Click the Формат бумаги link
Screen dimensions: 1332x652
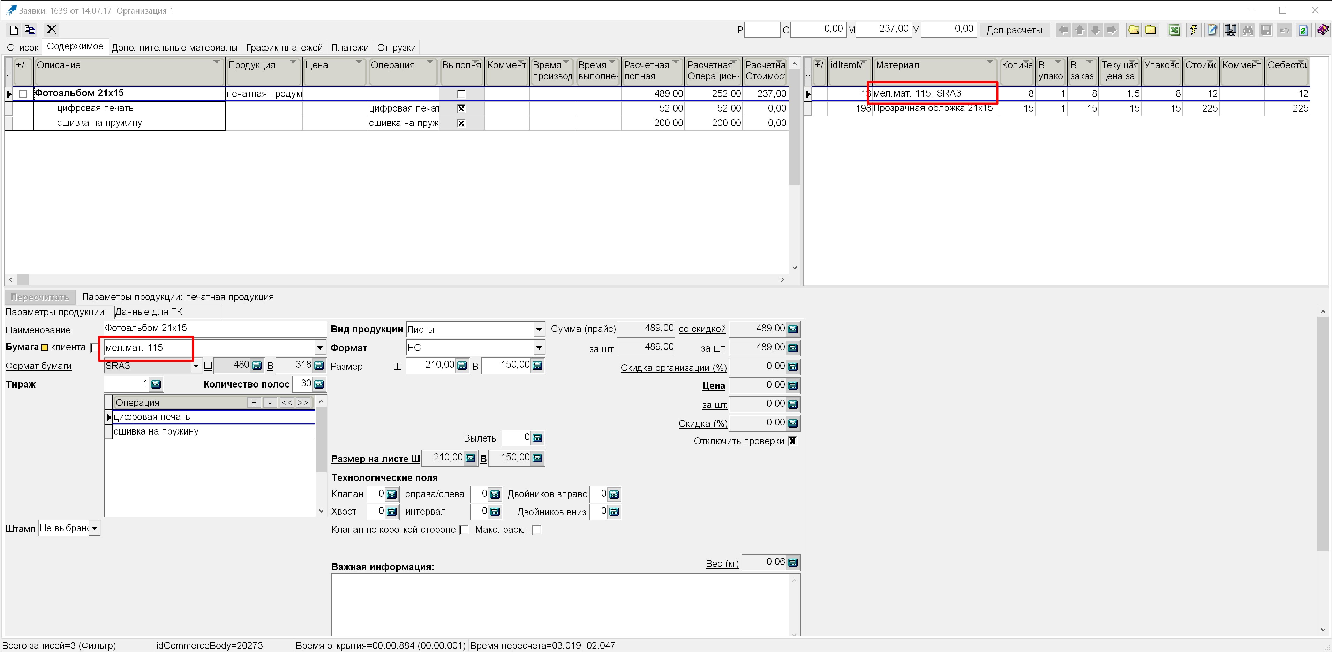pyautogui.click(x=39, y=366)
